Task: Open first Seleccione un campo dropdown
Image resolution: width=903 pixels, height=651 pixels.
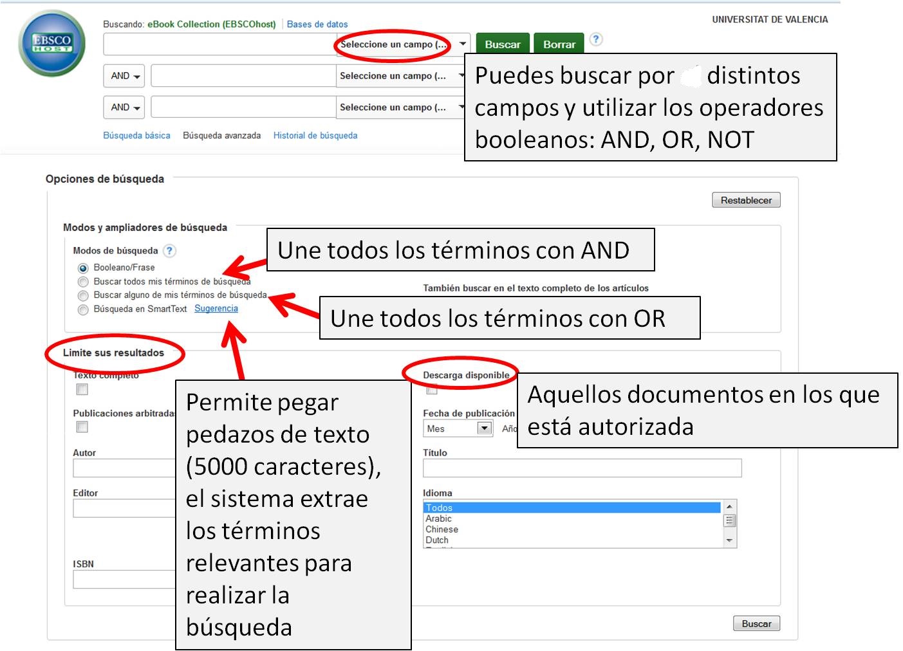Action: pos(403,44)
